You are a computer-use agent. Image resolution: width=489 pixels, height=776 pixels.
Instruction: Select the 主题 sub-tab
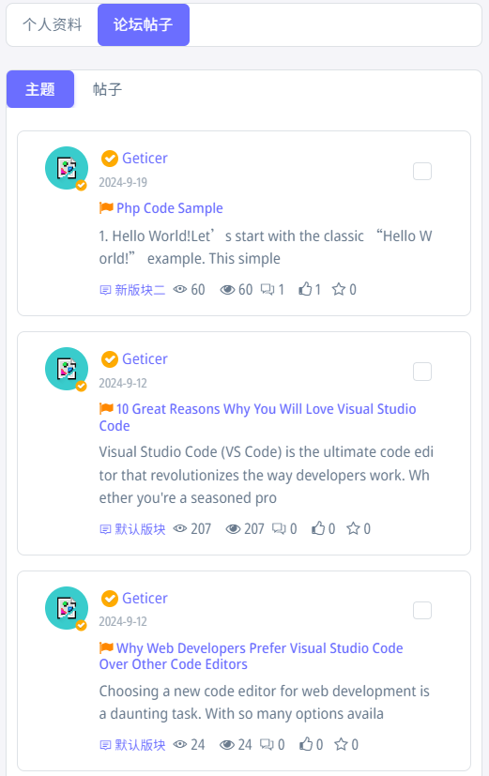pyautogui.click(x=40, y=89)
